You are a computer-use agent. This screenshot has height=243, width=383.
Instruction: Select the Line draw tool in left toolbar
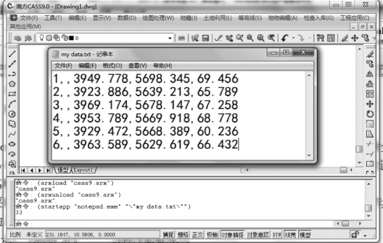(x=12, y=54)
